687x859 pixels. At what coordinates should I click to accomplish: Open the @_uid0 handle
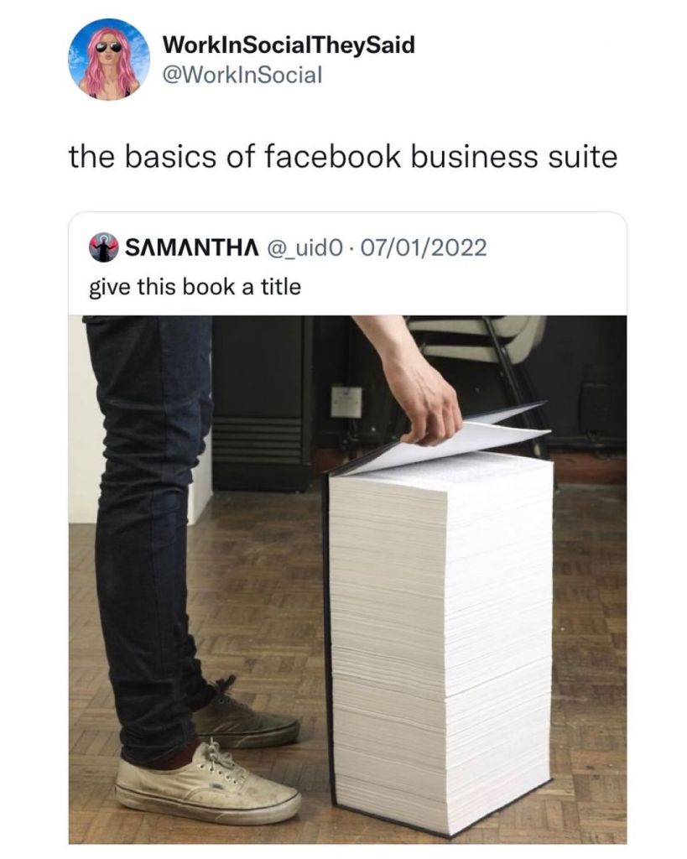[x=305, y=247]
